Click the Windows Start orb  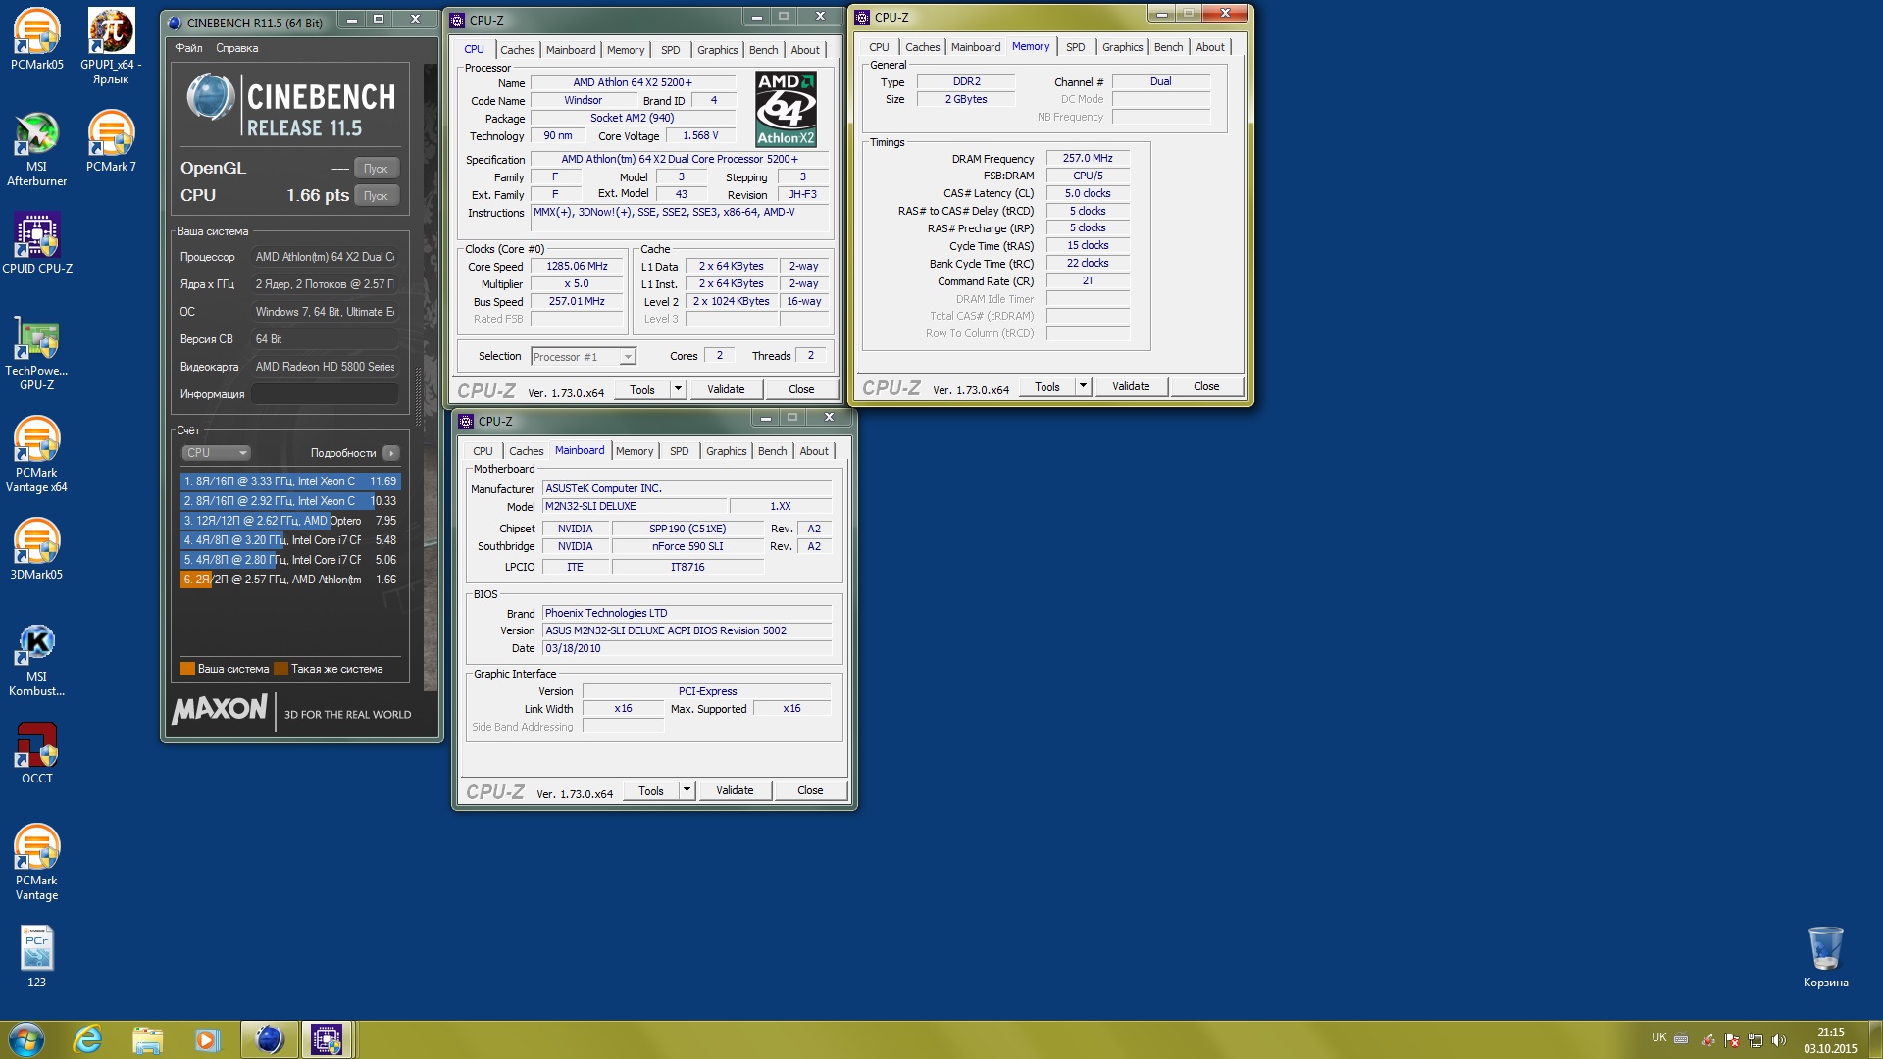26,1039
